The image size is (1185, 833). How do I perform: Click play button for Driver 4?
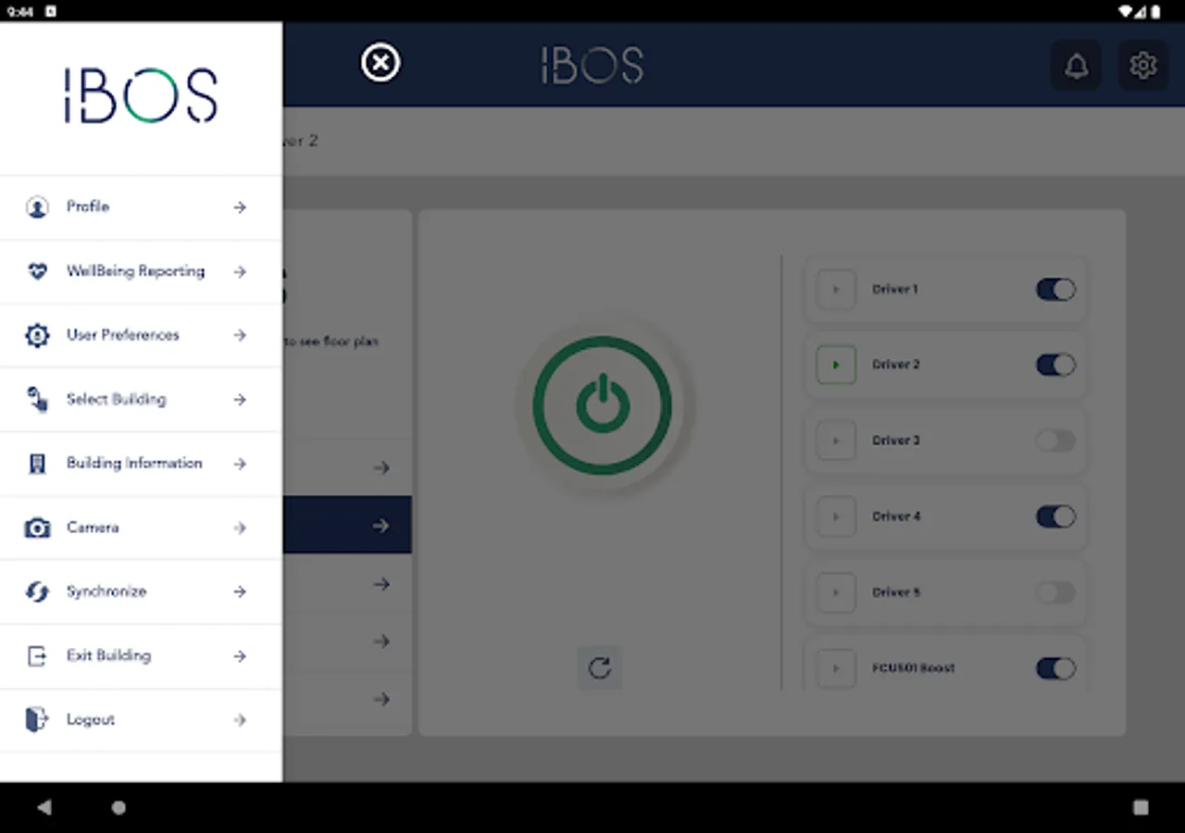point(836,516)
